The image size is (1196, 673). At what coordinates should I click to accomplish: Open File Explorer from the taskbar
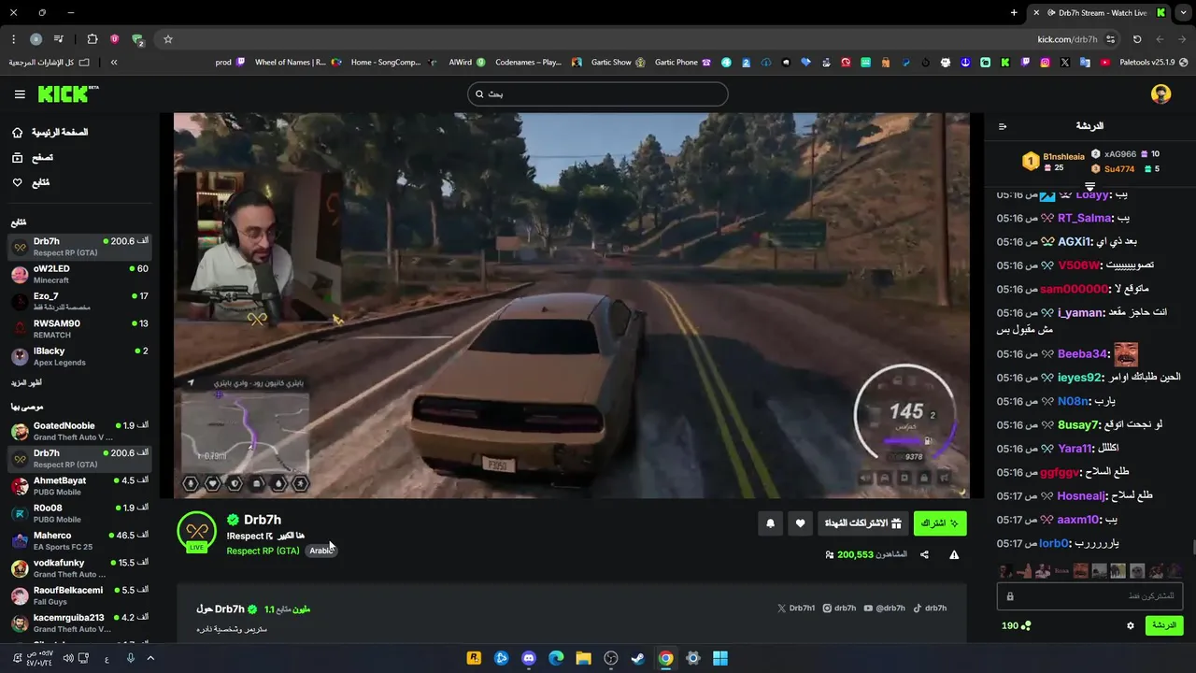(x=583, y=658)
